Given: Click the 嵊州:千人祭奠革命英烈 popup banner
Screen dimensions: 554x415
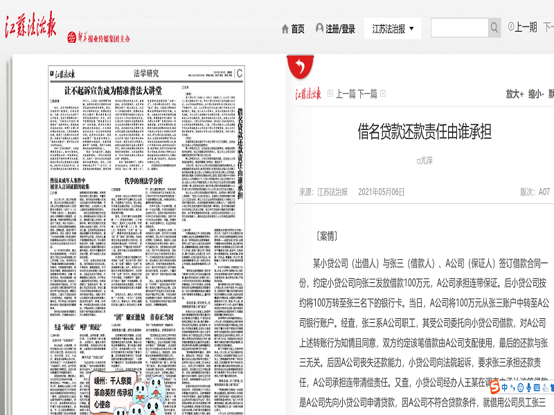Looking at the screenshot, I should (x=113, y=392).
